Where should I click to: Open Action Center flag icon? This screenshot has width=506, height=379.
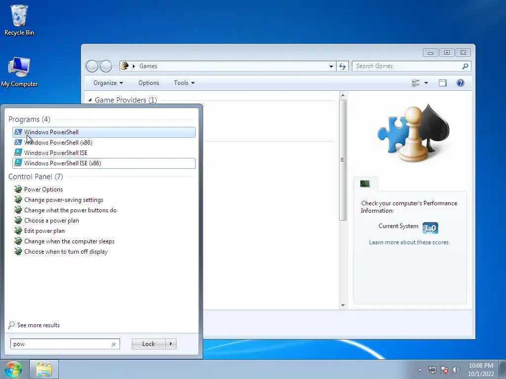point(444,370)
